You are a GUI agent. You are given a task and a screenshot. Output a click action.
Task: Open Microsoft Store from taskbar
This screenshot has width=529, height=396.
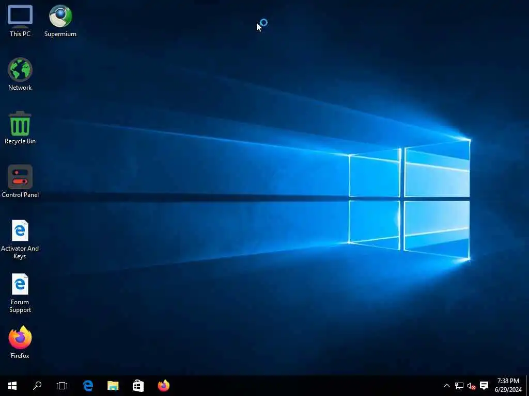pos(138,386)
